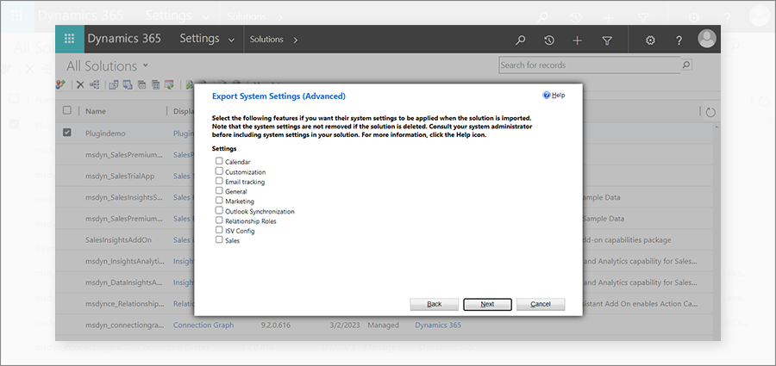The image size is (776, 366).
Task: Click the 3/2/2023 date cell
Action: tap(343, 325)
